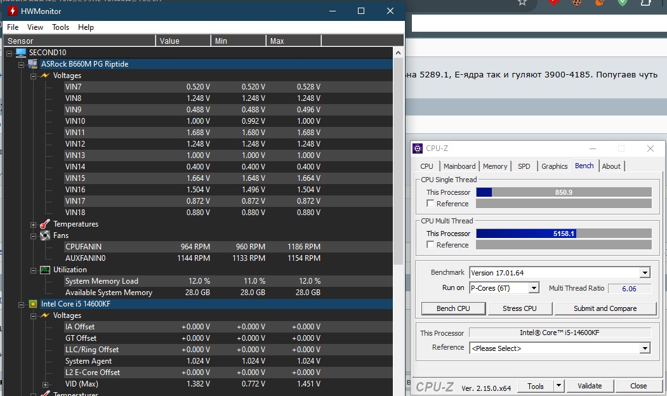Open the Tools dropdown arrow in CPU-Z
The height and width of the screenshot is (396, 667).
click(558, 386)
